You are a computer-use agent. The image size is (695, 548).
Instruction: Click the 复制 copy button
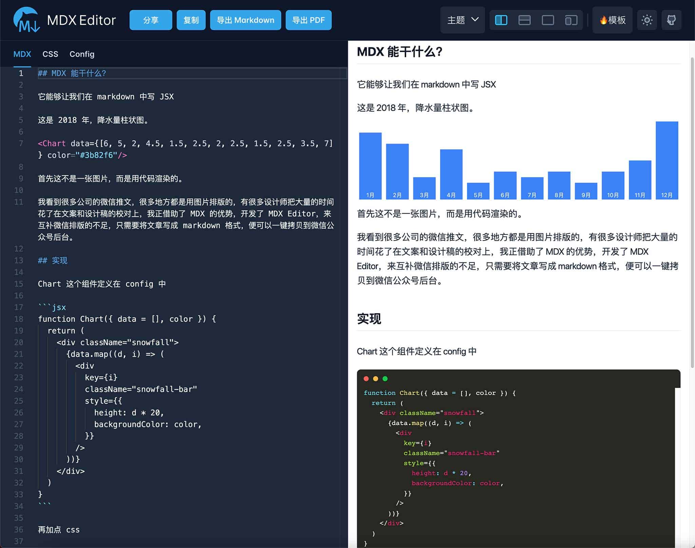[x=191, y=20]
